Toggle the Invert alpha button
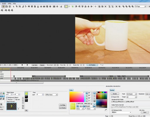This screenshot has width=150, height=117. (88, 106)
